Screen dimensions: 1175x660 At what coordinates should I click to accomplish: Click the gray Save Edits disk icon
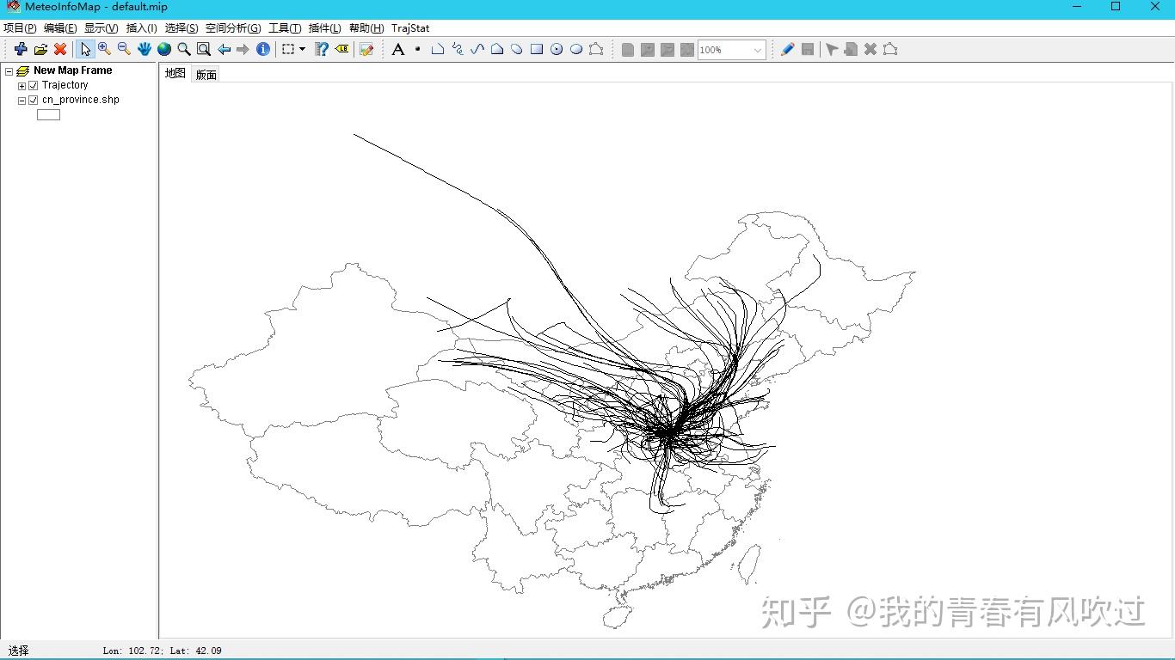coord(808,50)
